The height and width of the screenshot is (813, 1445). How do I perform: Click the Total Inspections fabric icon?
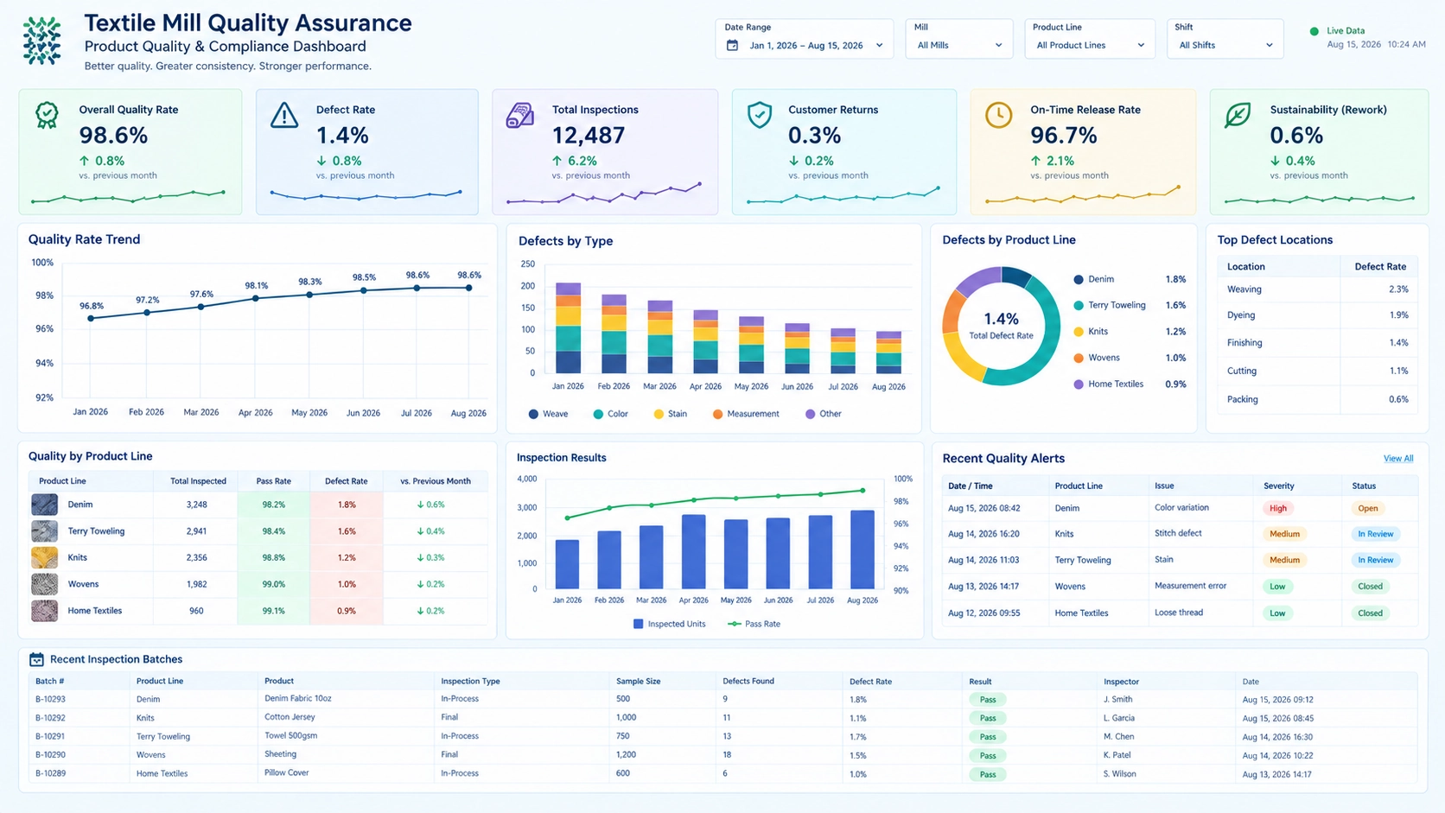tap(519, 115)
